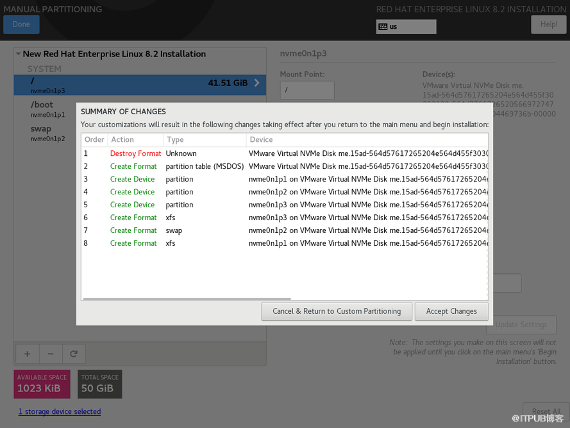Click the Done button
The image size is (570, 428).
[21, 24]
